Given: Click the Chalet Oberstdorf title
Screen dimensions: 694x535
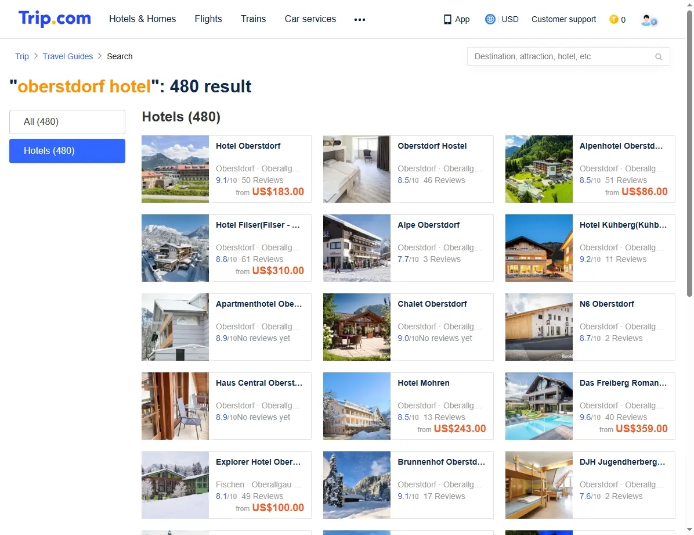Looking at the screenshot, I should [x=432, y=304].
